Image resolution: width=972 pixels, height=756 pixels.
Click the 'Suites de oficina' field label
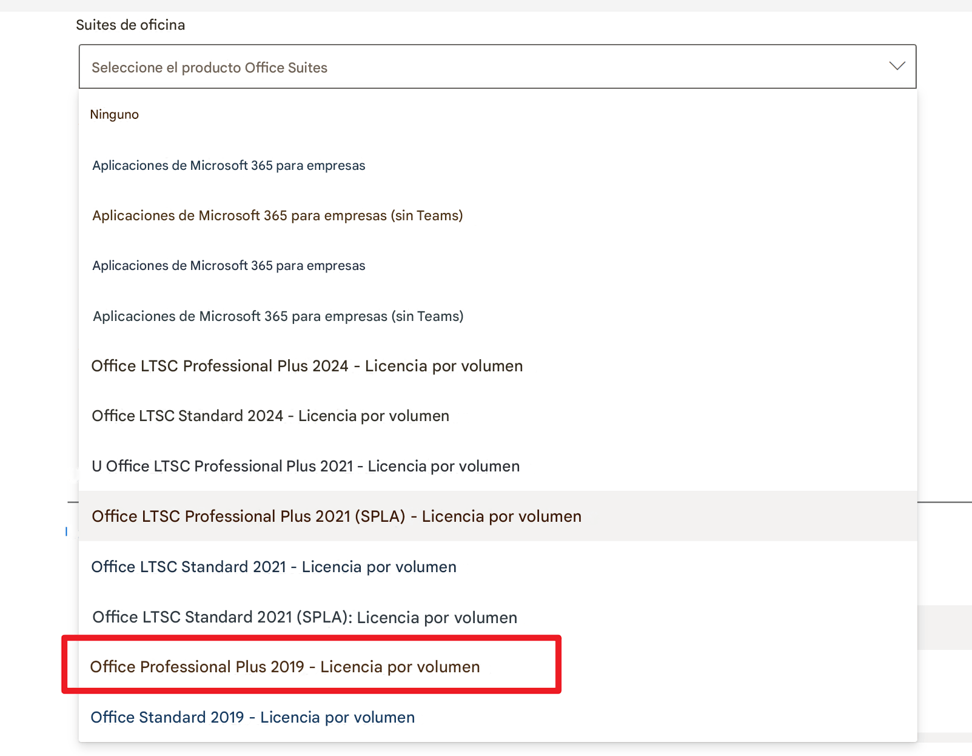pyautogui.click(x=130, y=25)
